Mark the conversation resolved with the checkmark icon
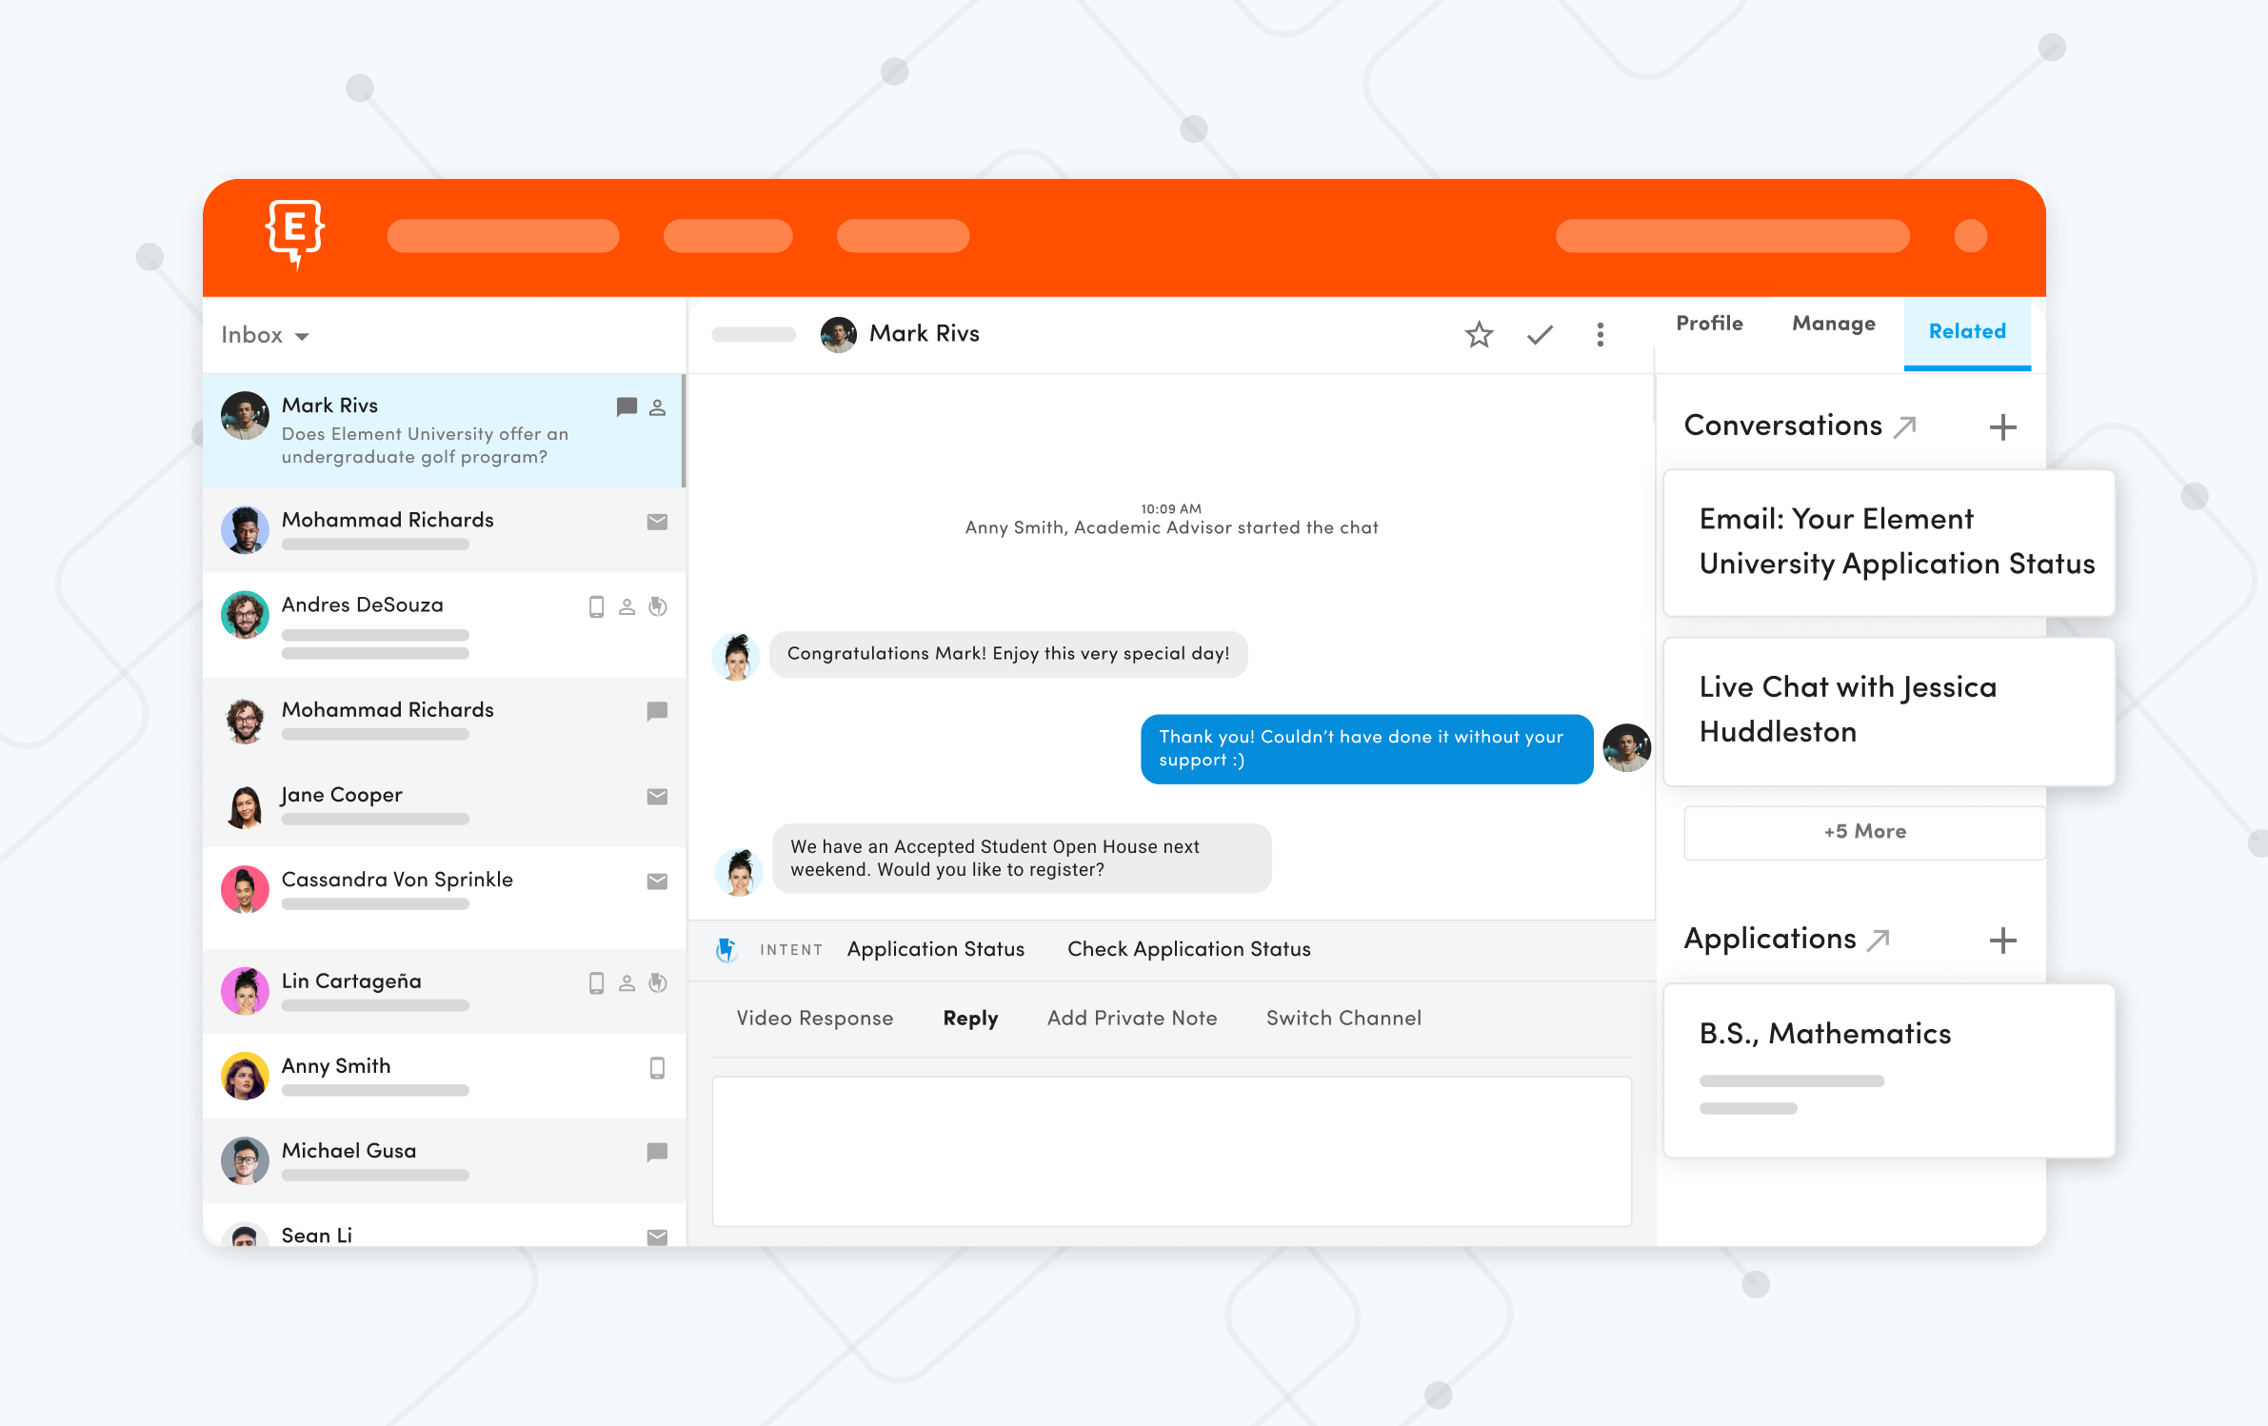Image resolution: width=2268 pixels, height=1426 pixels. (x=1540, y=335)
